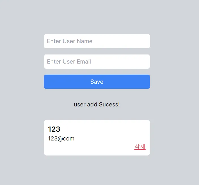Activate the second text box of the form
Viewport: 199px width, 185px height.
(97, 62)
